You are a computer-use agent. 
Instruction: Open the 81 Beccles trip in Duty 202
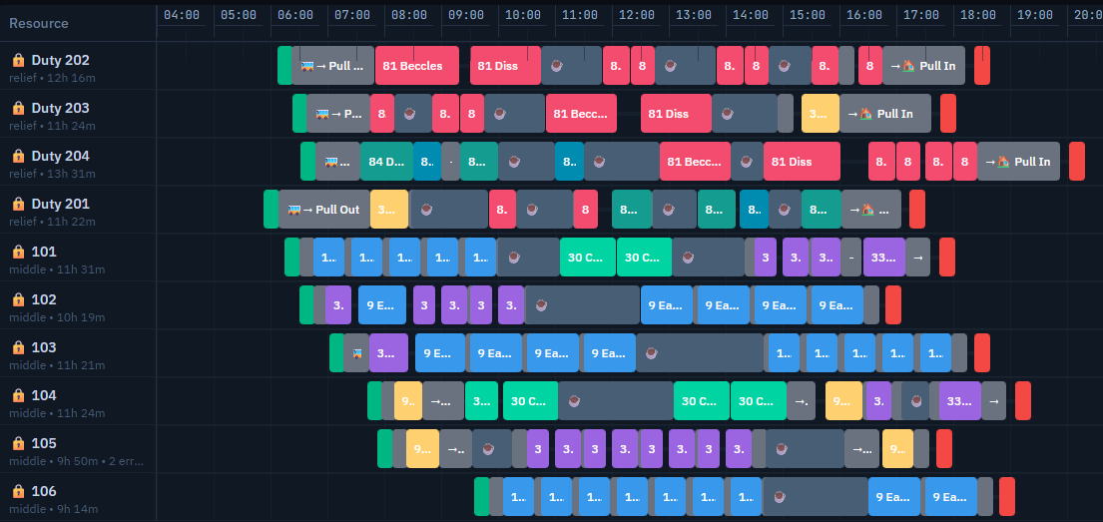pos(416,66)
